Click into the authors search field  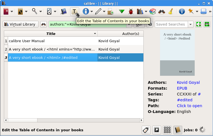(x=87, y=24)
